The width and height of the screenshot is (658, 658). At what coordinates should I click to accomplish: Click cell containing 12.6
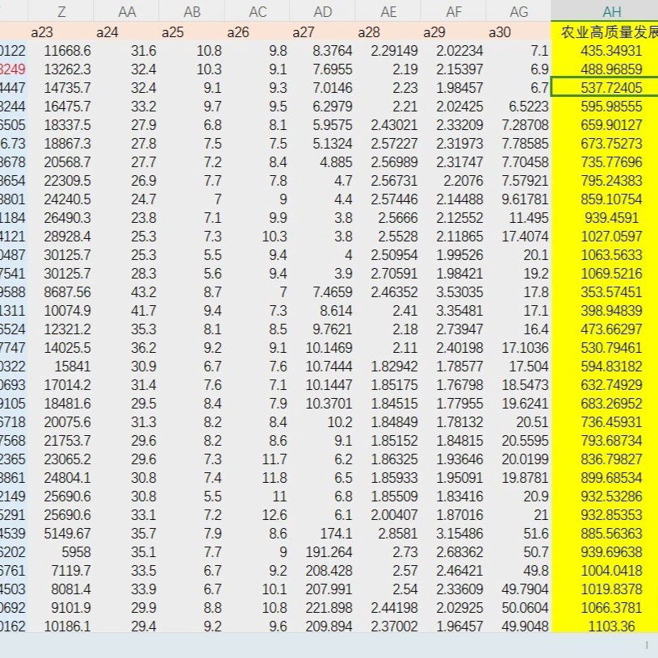pos(258,515)
